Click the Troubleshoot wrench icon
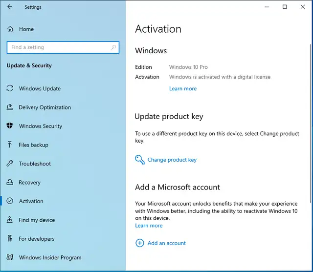313x272 pixels. coord(10,164)
